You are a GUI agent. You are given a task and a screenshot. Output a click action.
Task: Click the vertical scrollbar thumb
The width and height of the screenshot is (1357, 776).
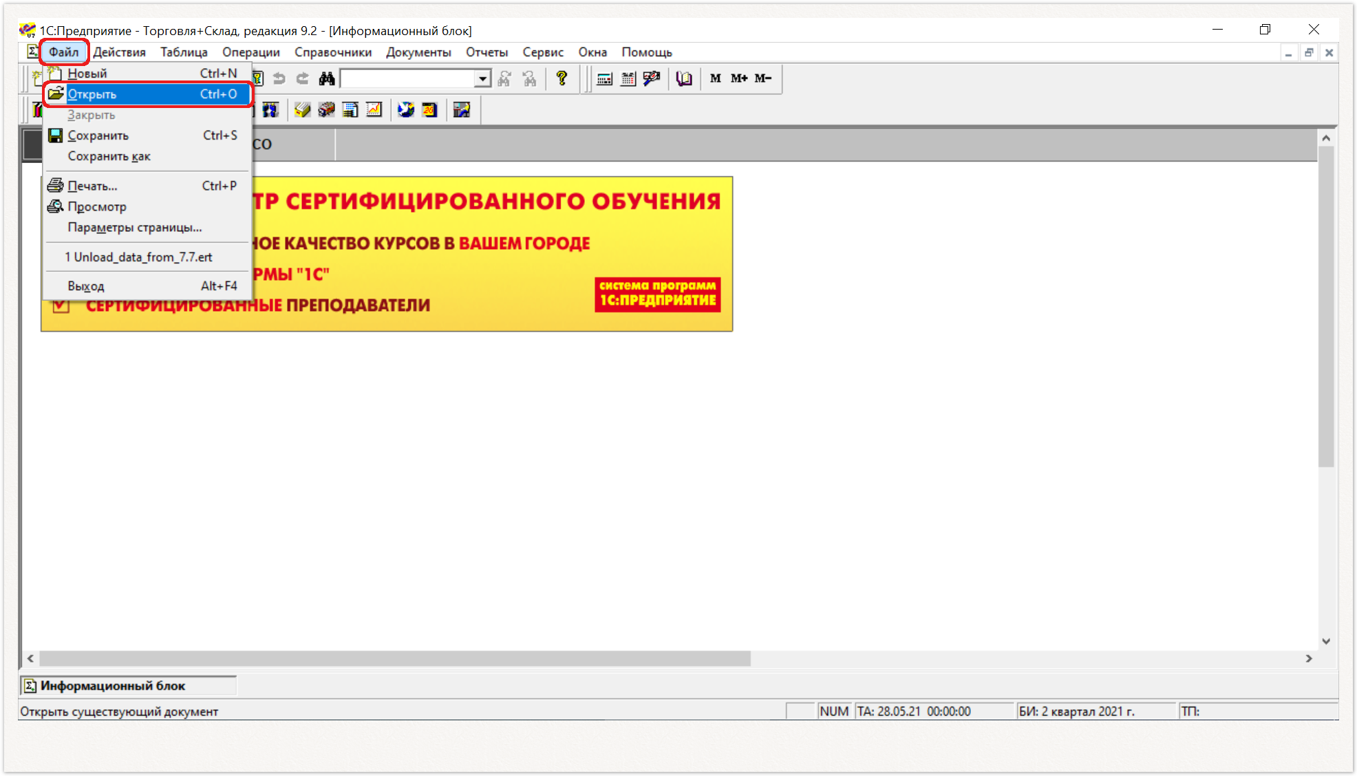(x=1326, y=307)
